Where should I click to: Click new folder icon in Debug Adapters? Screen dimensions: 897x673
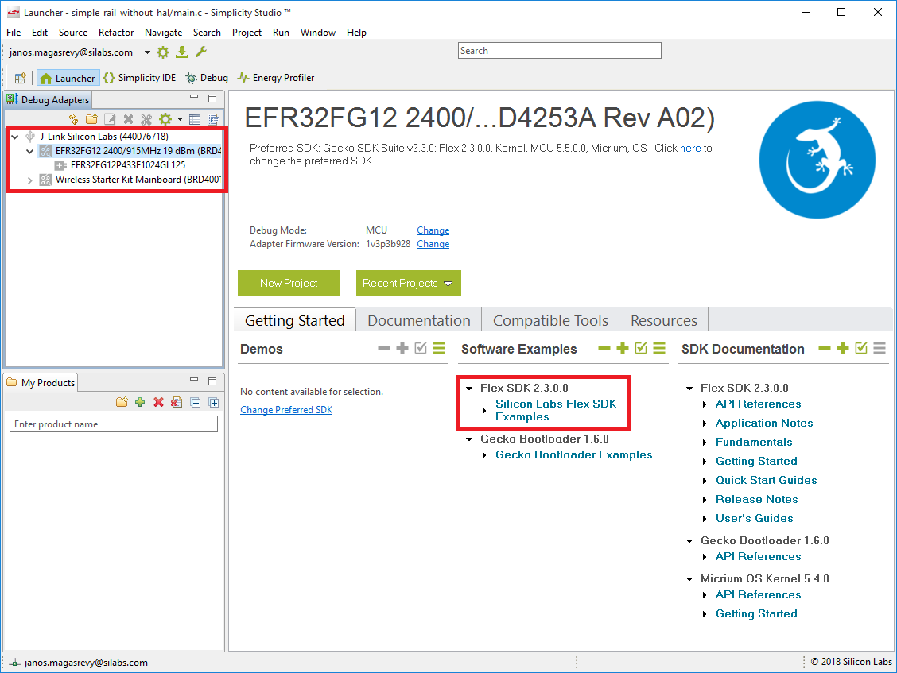pos(91,119)
